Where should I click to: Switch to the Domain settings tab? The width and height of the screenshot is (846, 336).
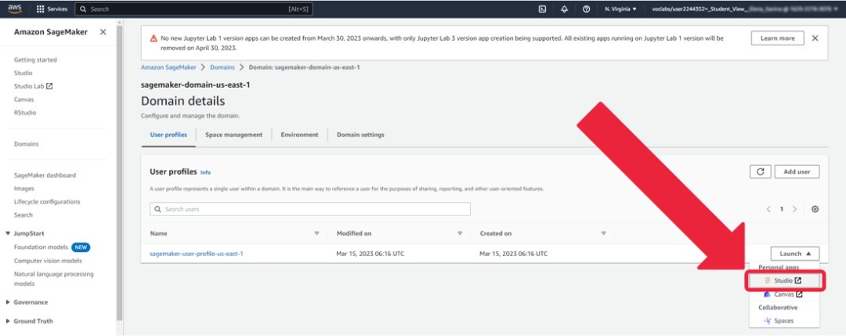[x=360, y=135]
